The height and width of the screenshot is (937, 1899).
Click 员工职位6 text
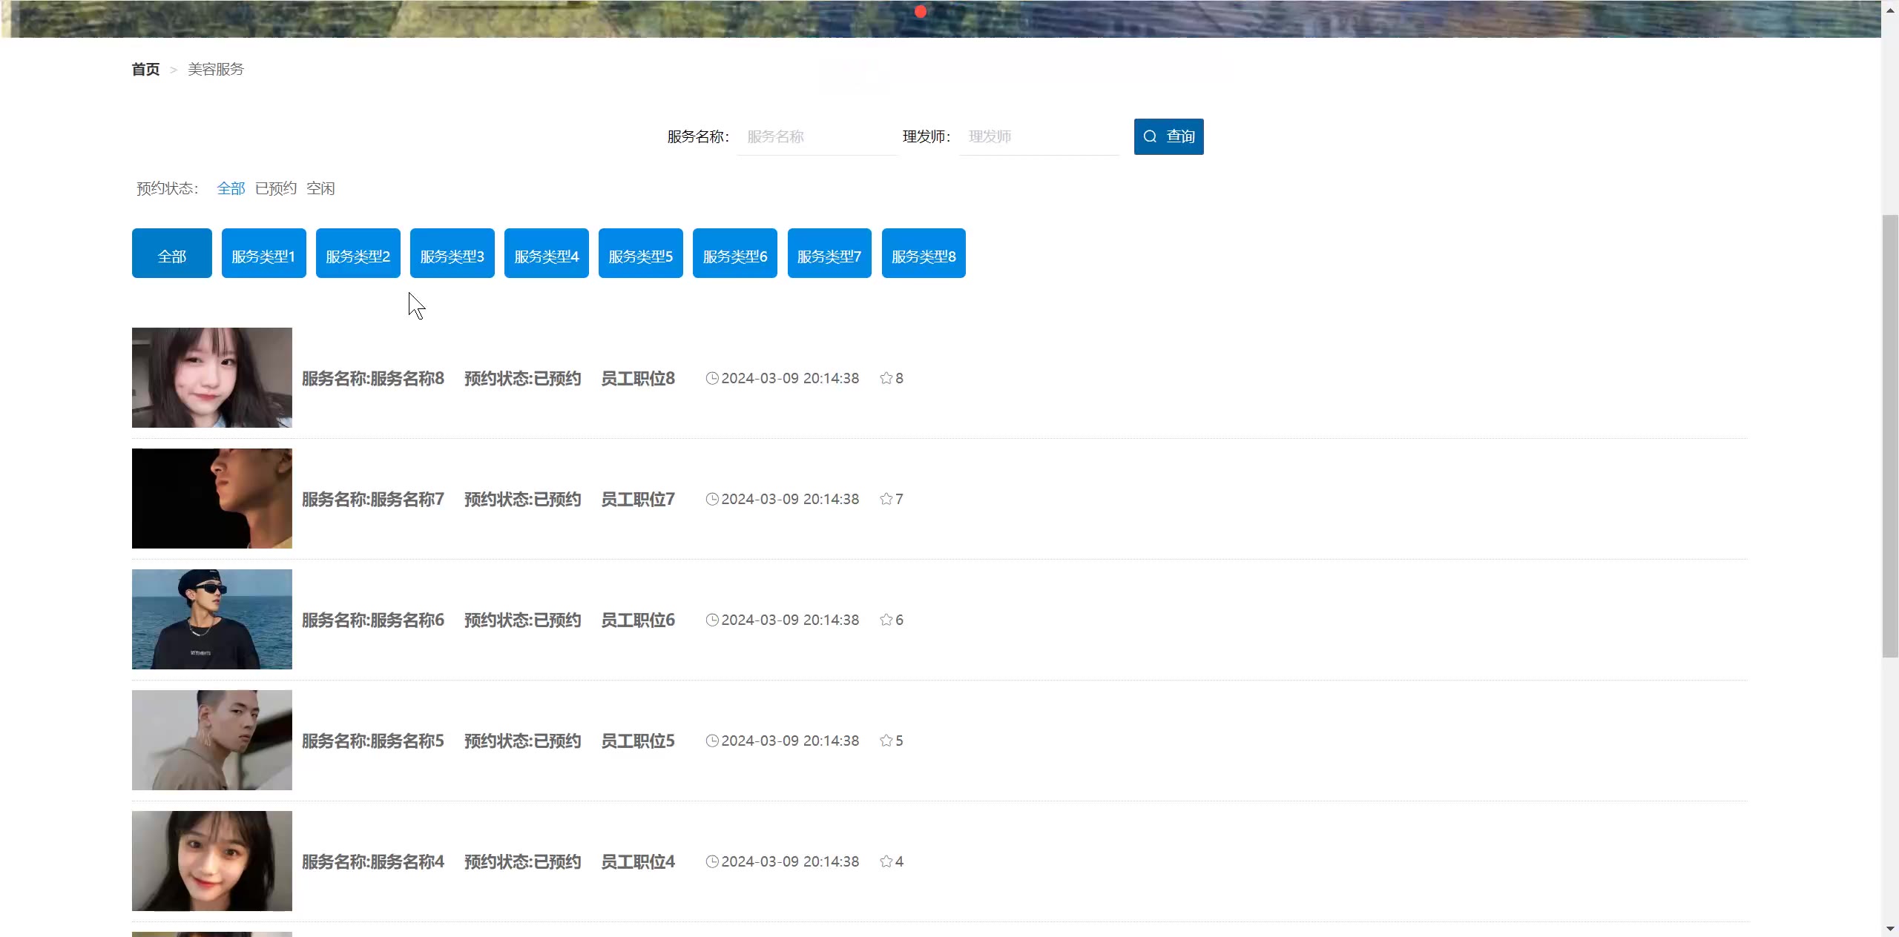pyautogui.click(x=638, y=620)
